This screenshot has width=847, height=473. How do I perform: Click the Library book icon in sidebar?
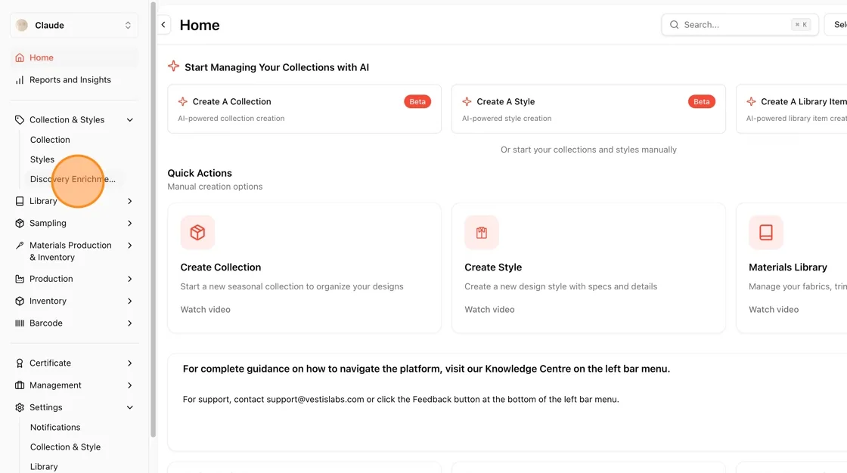tap(20, 201)
